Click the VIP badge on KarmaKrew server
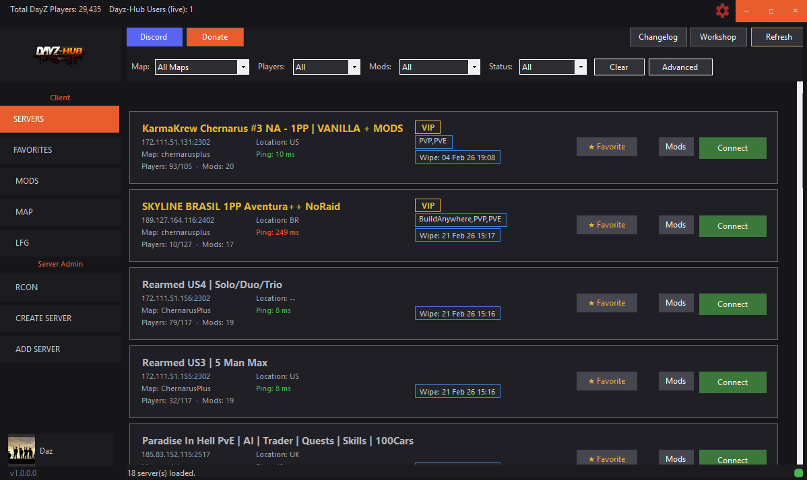 [427, 127]
